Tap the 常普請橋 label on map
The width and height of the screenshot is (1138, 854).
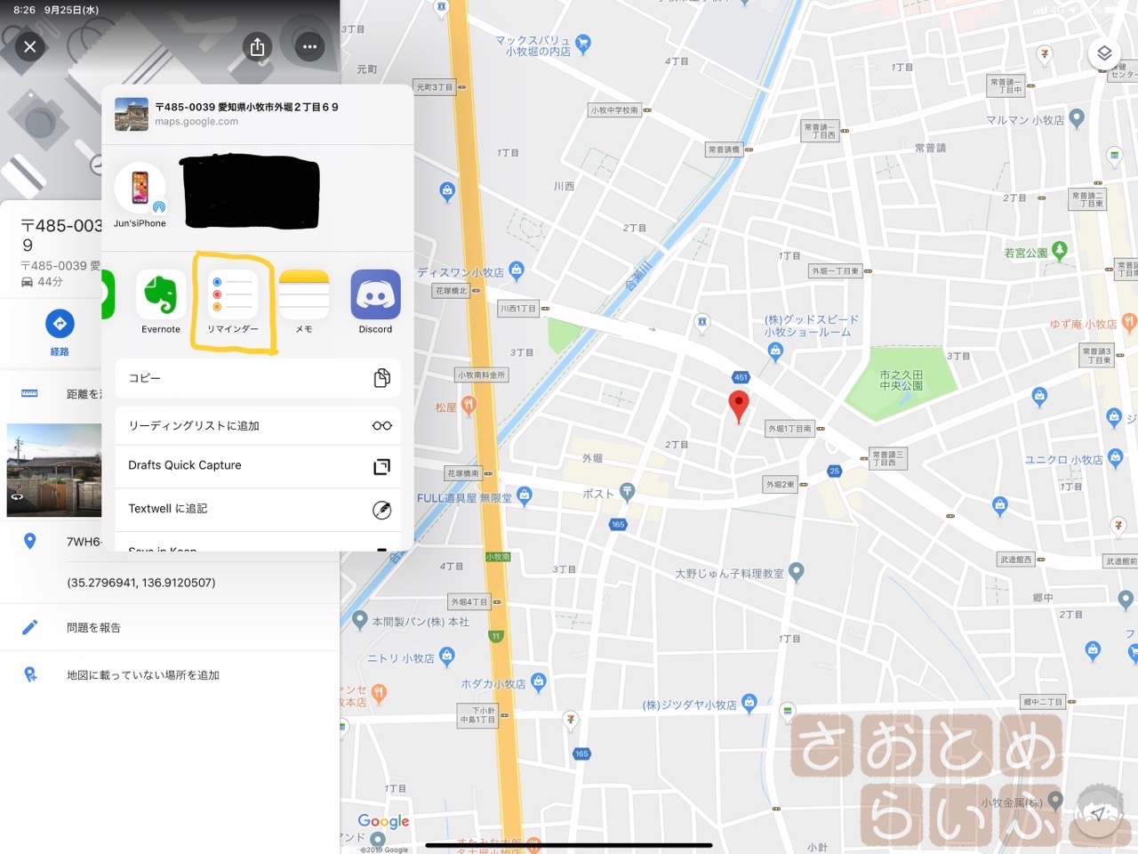click(x=725, y=149)
